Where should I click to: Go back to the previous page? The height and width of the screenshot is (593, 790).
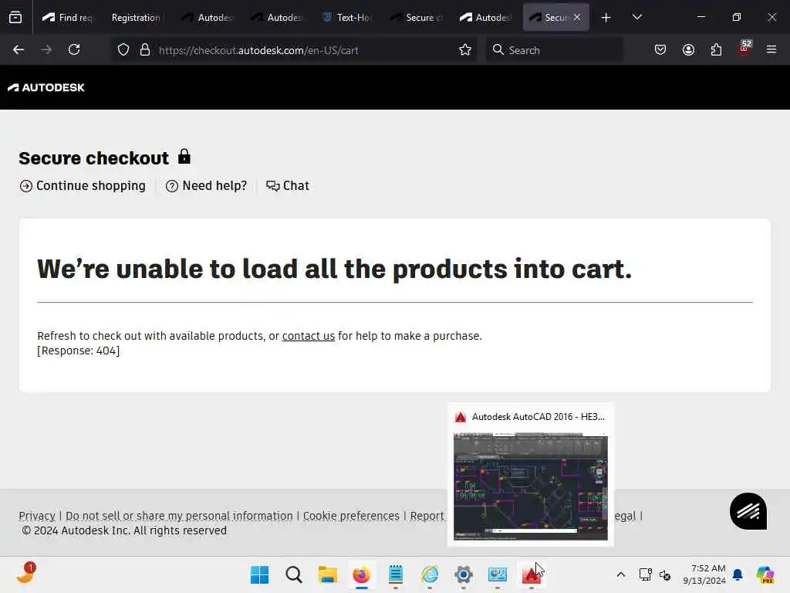coord(19,49)
